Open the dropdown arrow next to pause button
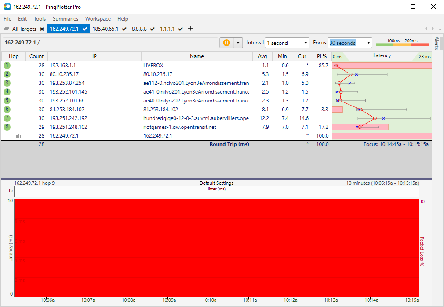Image resolution: width=444 pixels, height=307 pixels. 238,43
